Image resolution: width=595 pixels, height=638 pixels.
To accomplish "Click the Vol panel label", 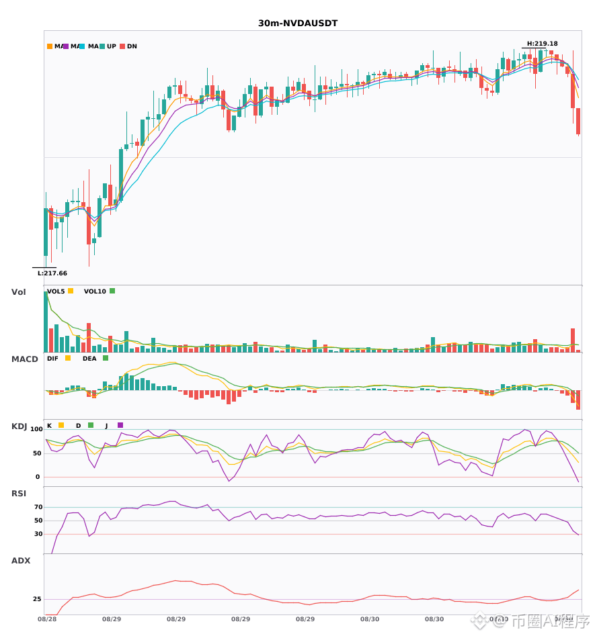I will pos(18,292).
